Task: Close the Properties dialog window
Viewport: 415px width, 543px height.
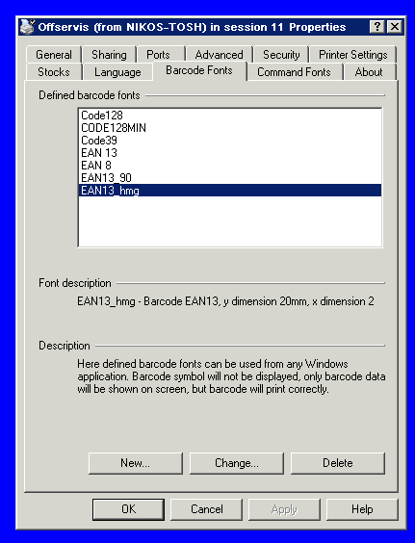Action: point(394,27)
